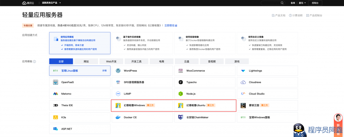The width and height of the screenshot is (344, 137).
Task: Click the Node.js green icon
Action: [180, 94]
